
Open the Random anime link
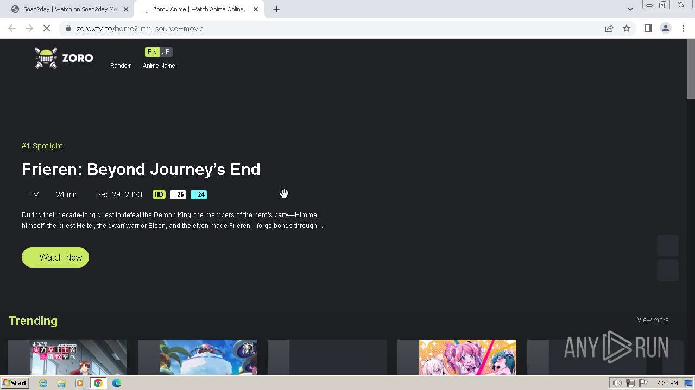tap(121, 66)
